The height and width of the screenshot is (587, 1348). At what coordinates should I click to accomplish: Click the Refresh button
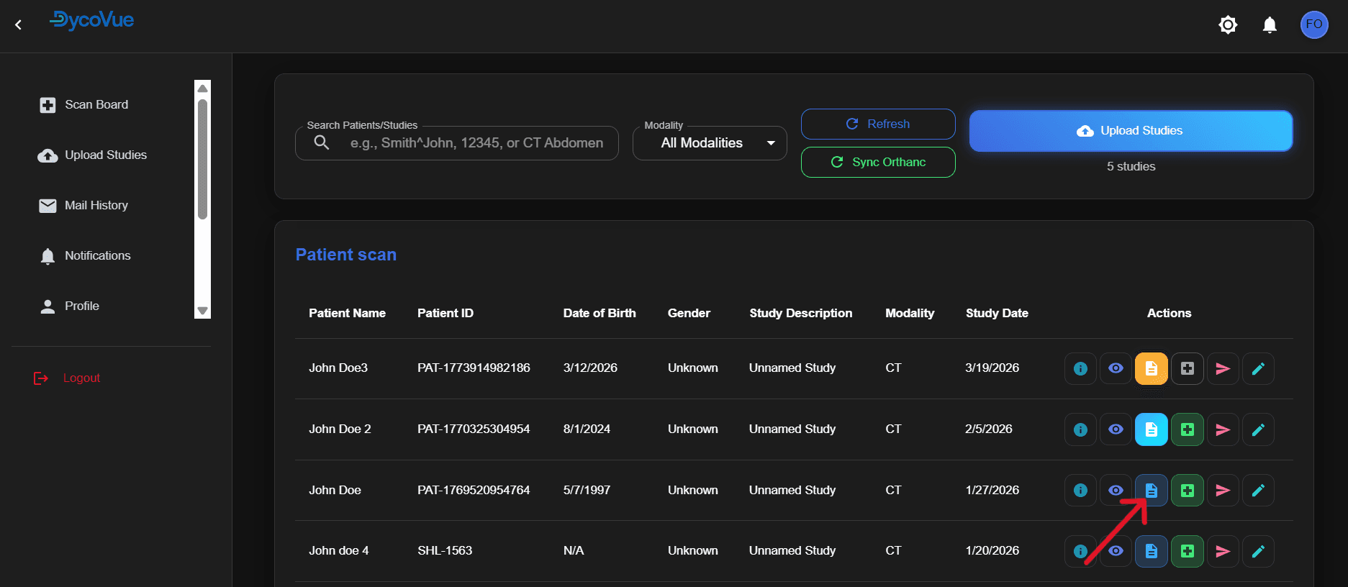(878, 124)
